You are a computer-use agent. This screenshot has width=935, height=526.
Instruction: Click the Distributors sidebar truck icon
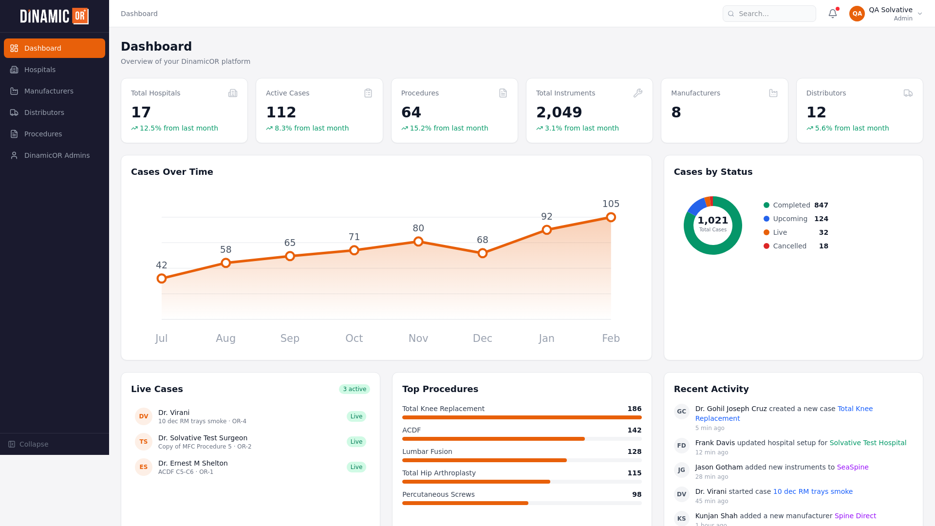[x=14, y=113]
